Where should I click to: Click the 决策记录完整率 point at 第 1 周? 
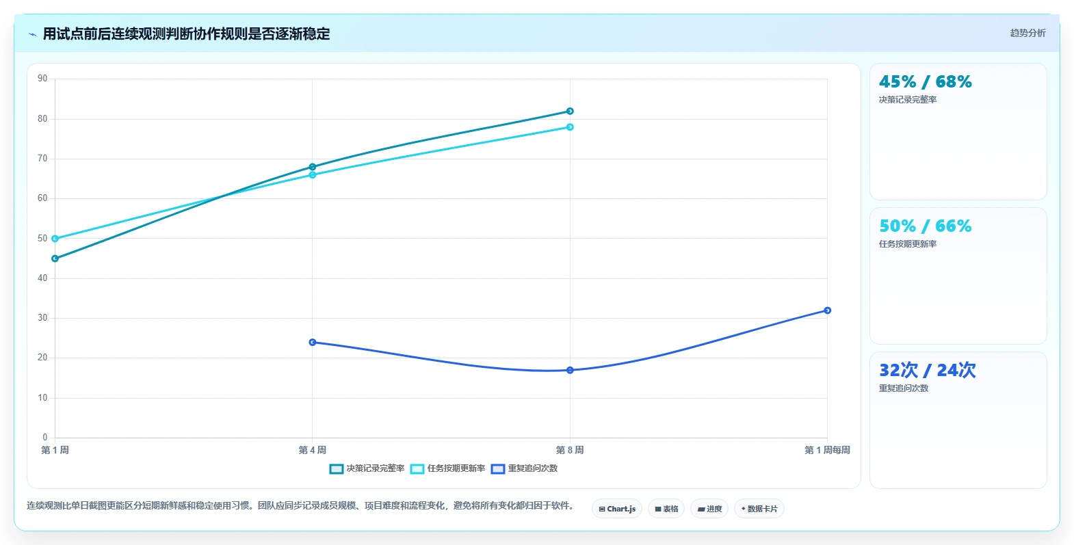[x=55, y=258]
